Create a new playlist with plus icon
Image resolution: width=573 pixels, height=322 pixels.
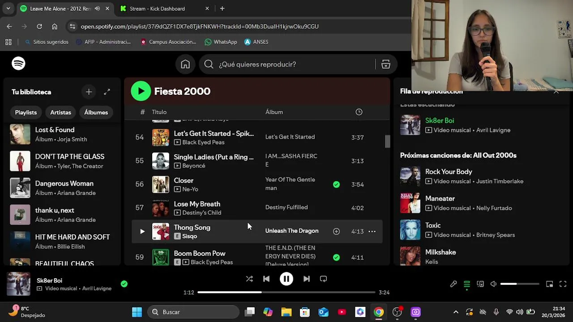(89, 92)
